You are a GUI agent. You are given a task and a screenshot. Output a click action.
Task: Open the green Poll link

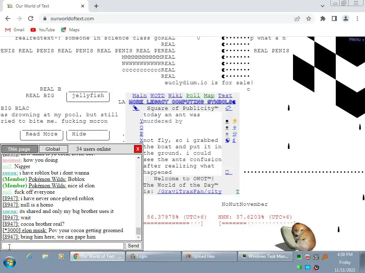pyautogui.click(x=193, y=95)
